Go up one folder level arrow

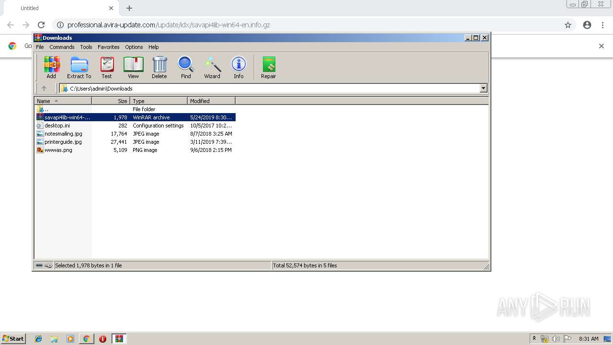(44, 88)
